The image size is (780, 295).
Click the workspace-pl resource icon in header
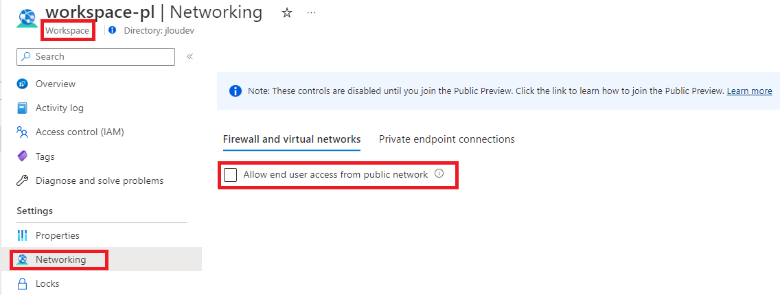pyautogui.click(x=27, y=19)
